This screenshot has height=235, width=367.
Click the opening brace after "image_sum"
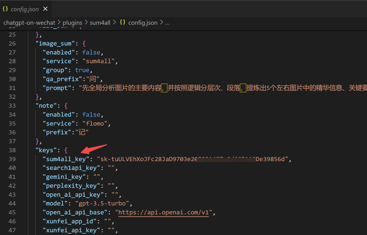(84, 44)
